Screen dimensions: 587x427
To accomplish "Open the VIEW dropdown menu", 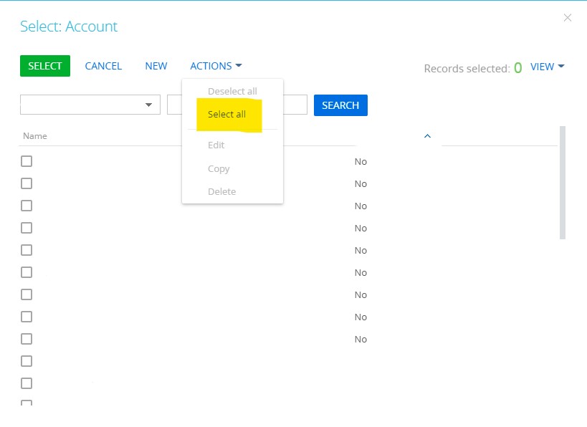I will pos(548,67).
